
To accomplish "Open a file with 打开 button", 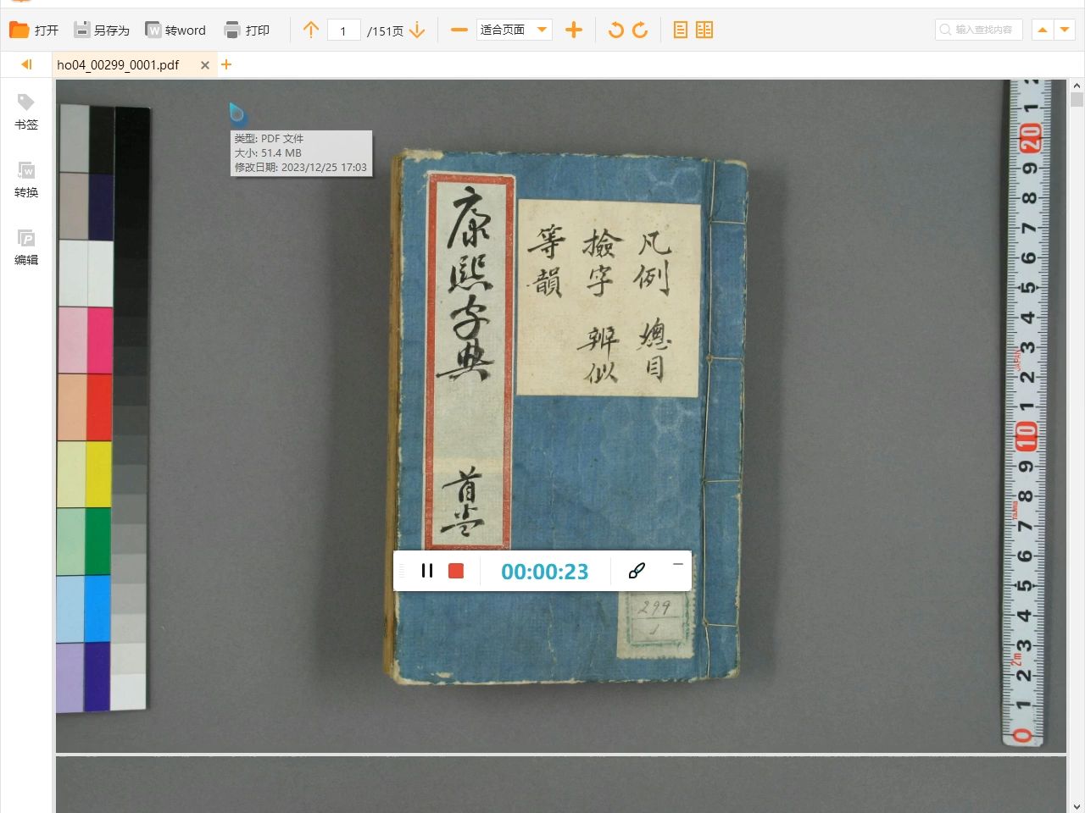I will coord(34,30).
